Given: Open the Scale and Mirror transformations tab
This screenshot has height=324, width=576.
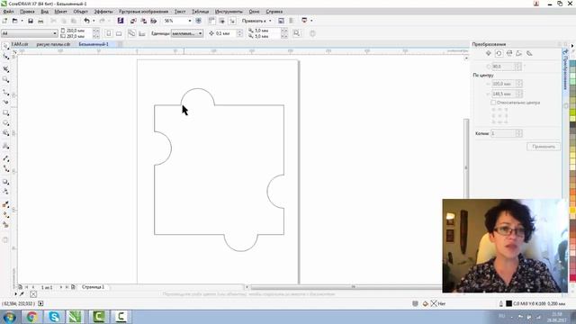Looking at the screenshot, I should 509,53.
